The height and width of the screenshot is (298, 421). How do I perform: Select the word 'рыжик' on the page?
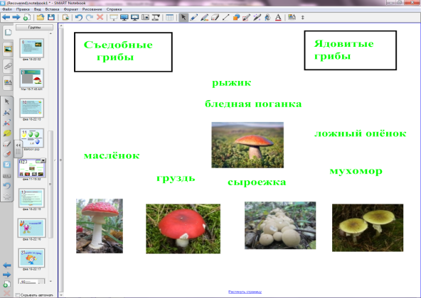point(231,83)
